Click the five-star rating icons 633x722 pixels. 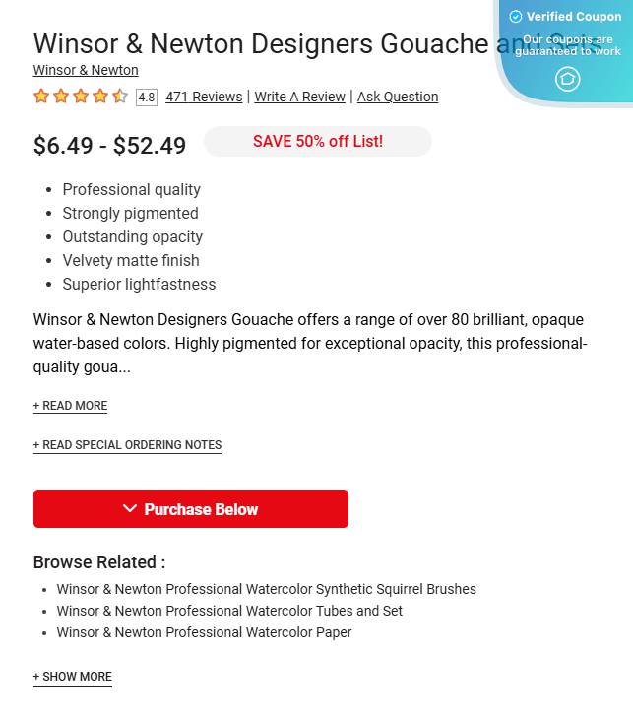[x=81, y=97]
